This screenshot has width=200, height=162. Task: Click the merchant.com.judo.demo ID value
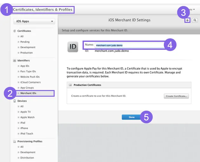[112, 51]
